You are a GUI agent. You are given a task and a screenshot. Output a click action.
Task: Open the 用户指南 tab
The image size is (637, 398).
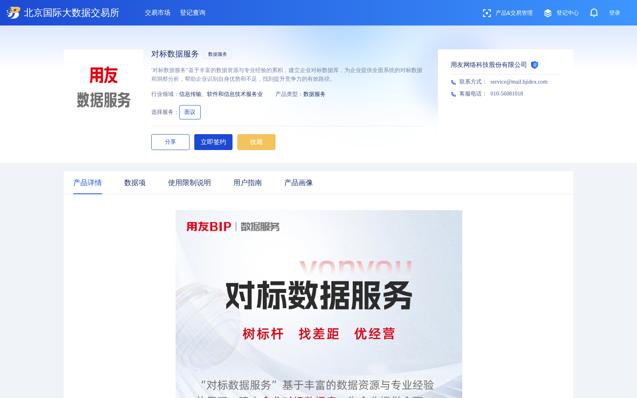coord(248,183)
